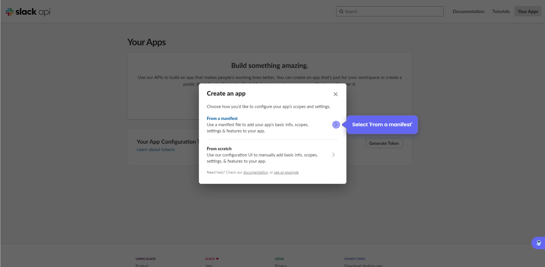The width and height of the screenshot is (545, 267).
Task: Open the Learn about tokens link
Action: coord(156,149)
